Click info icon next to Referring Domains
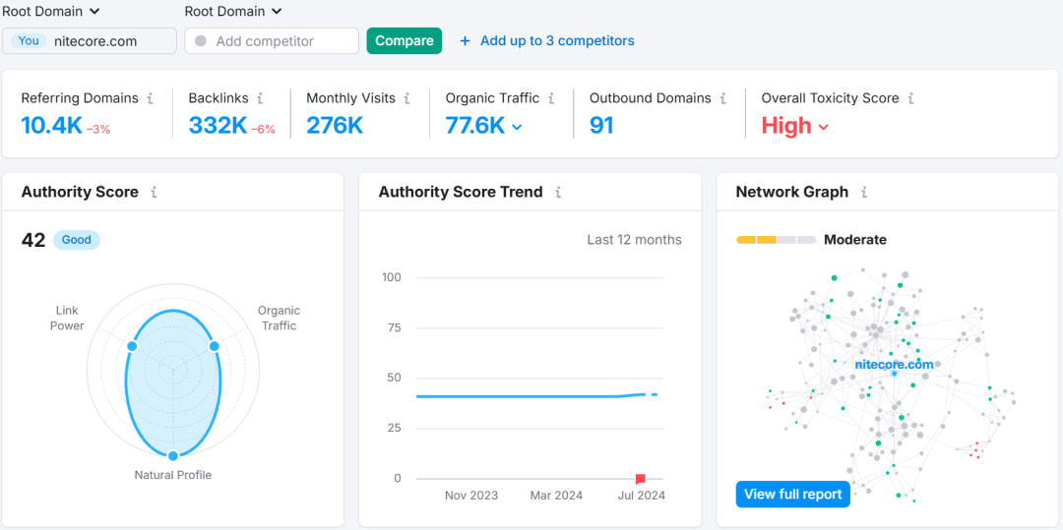1063x530 pixels. [x=151, y=98]
